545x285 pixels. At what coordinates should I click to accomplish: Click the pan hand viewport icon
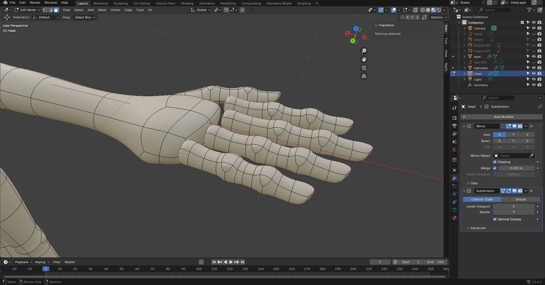click(364, 59)
